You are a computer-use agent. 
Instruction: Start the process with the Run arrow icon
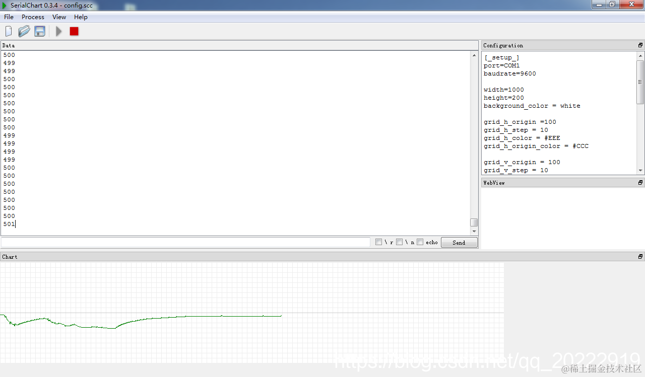pyautogui.click(x=59, y=31)
